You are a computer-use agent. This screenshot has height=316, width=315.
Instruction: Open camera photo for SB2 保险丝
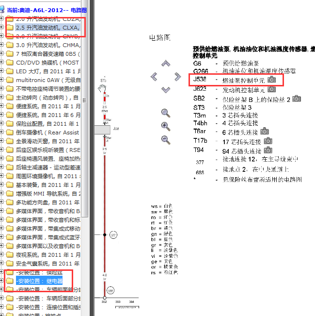point(297,99)
